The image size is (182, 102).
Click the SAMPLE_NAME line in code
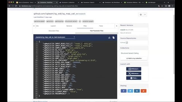coord(64,48)
